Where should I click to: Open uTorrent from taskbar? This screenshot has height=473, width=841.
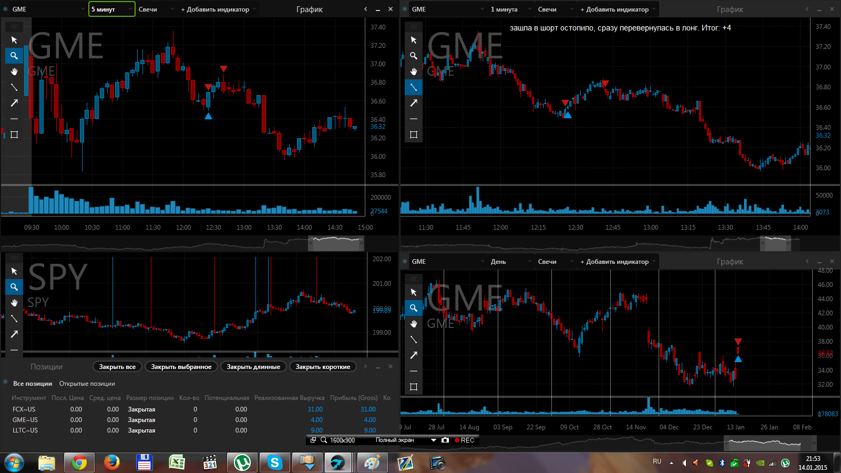(242, 462)
